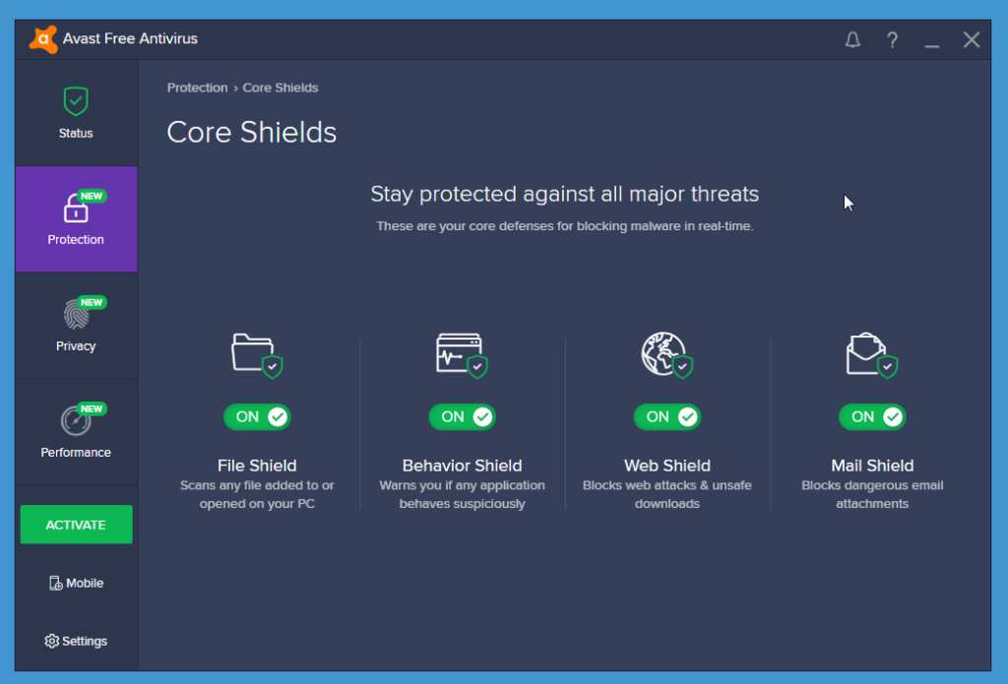Click 'Blocks dangerous email attachments' description
This screenshot has height=684, width=1008.
tap(872, 494)
